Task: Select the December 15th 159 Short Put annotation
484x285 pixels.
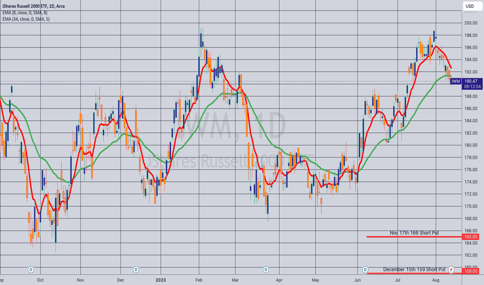Action: coord(414,269)
